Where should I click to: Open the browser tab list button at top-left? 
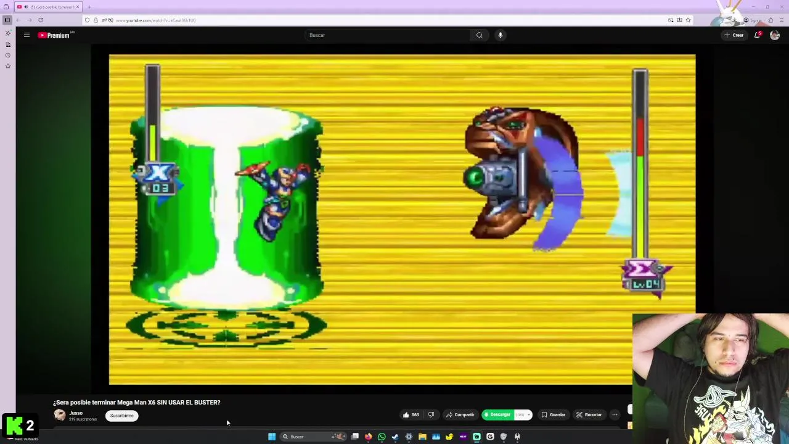coord(6,7)
